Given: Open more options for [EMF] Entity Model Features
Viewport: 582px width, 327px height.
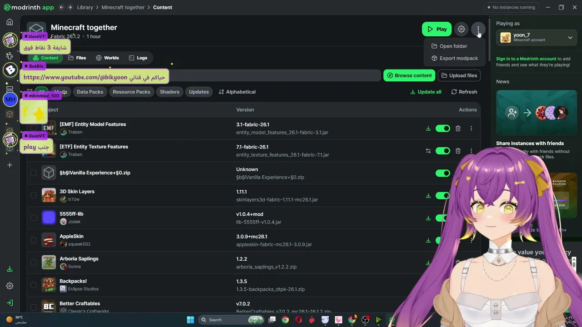Looking at the screenshot, I should pyautogui.click(x=471, y=129).
